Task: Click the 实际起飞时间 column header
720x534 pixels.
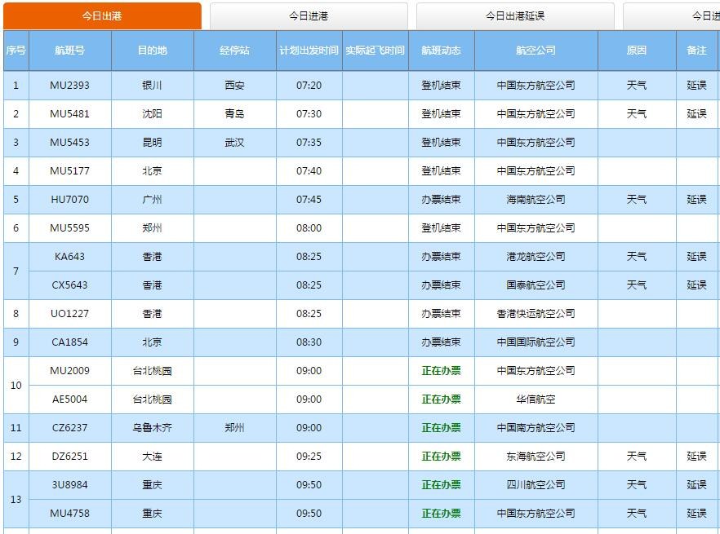Action: [376, 51]
